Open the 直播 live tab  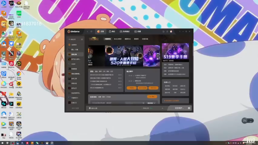pyautogui.click(x=138, y=31)
